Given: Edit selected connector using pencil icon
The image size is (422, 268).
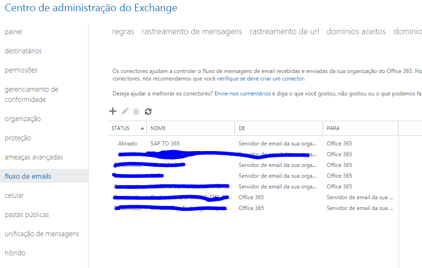Looking at the screenshot, I should click(125, 111).
